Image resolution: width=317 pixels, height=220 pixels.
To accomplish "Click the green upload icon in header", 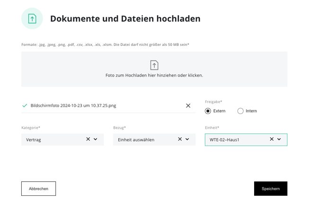I will (32, 18).
